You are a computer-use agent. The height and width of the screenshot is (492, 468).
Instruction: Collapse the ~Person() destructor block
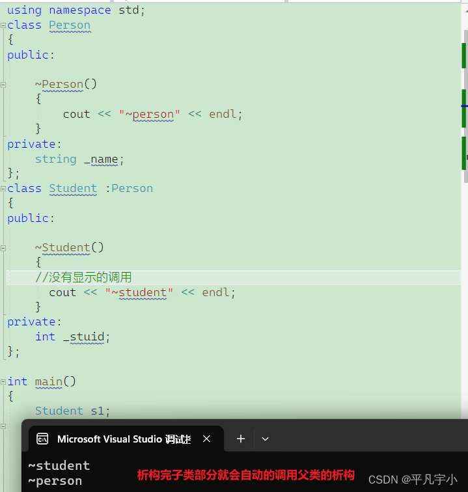point(3,85)
